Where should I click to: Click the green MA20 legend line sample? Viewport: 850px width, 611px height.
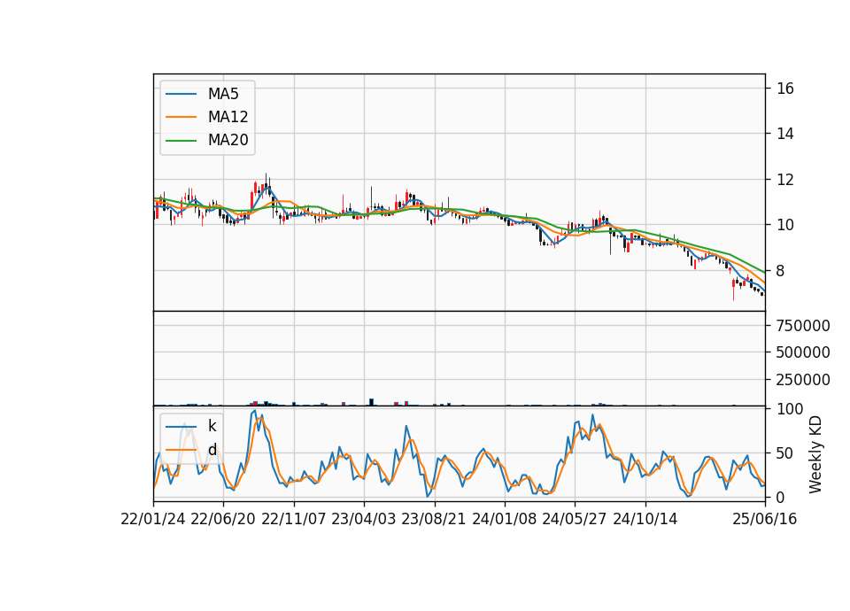[181, 141]
